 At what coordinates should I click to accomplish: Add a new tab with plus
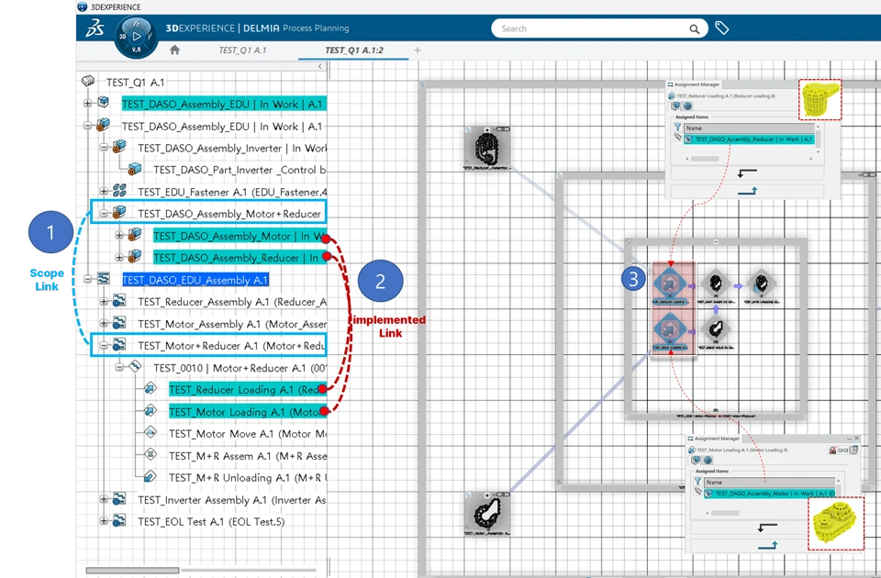point(417,50)
